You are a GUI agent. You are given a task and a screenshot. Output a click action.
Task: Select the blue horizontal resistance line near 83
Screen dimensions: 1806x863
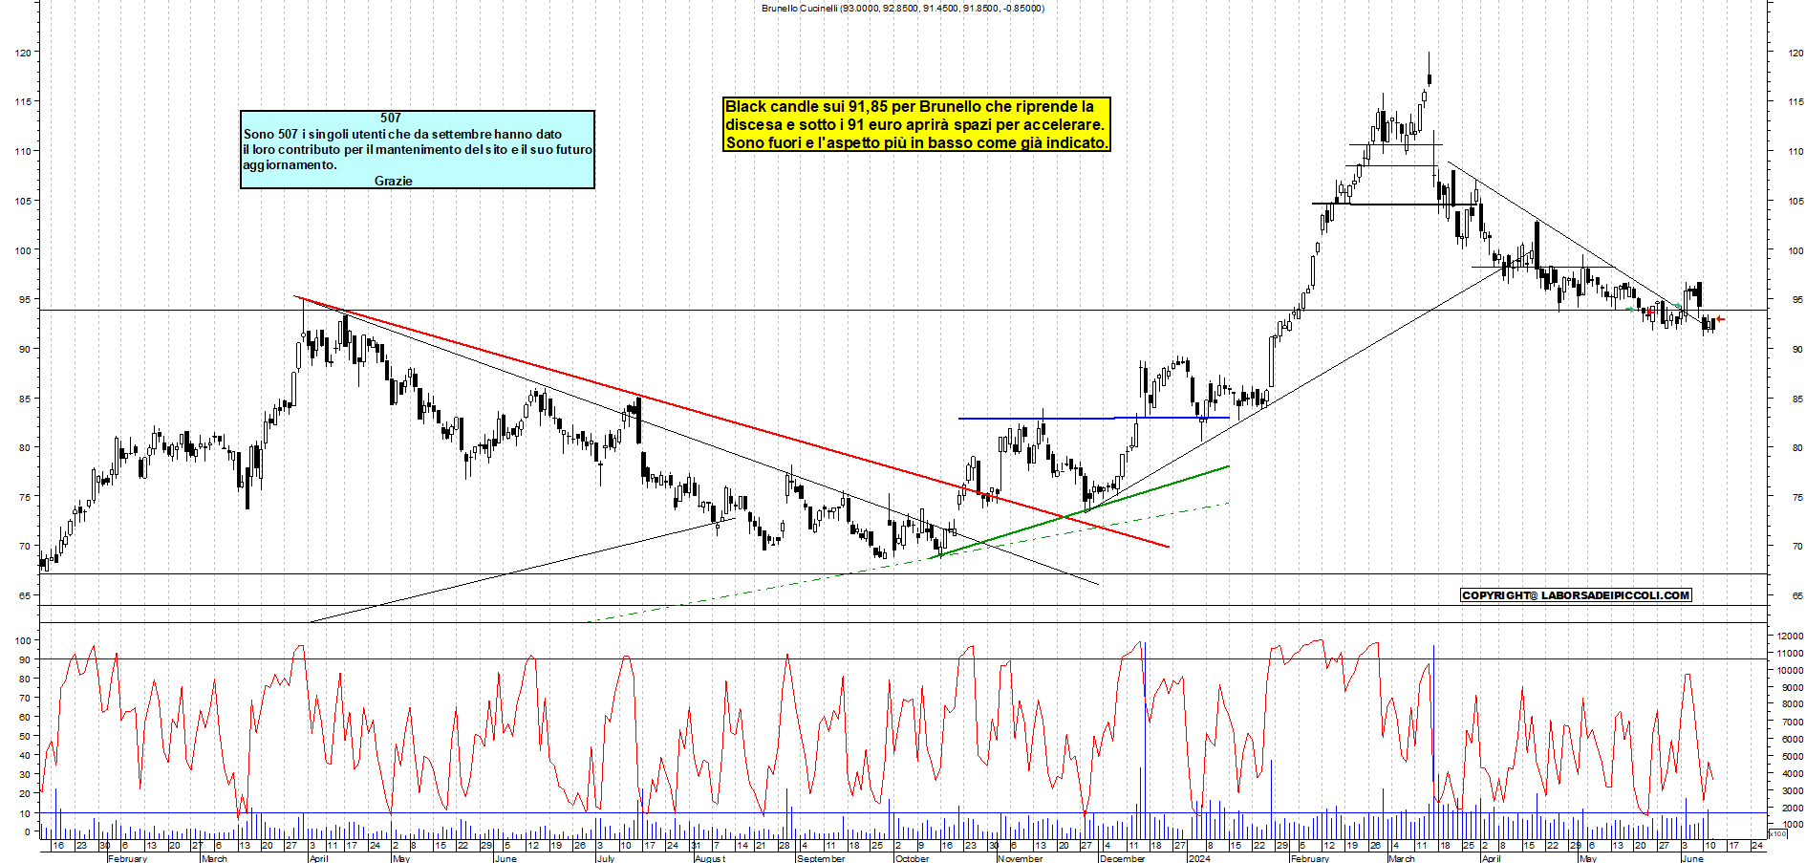1094,418
